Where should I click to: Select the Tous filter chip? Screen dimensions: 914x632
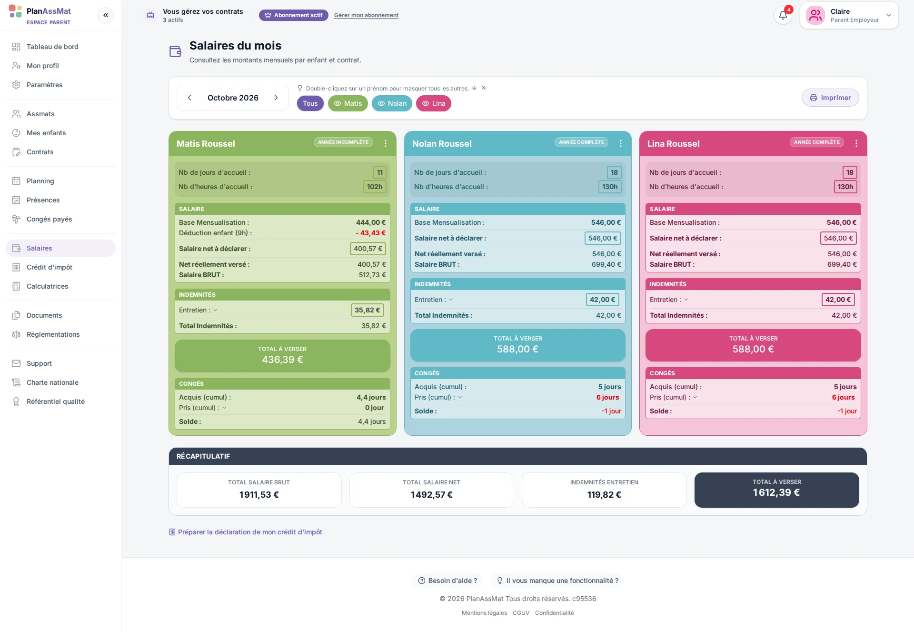(310, 103)
